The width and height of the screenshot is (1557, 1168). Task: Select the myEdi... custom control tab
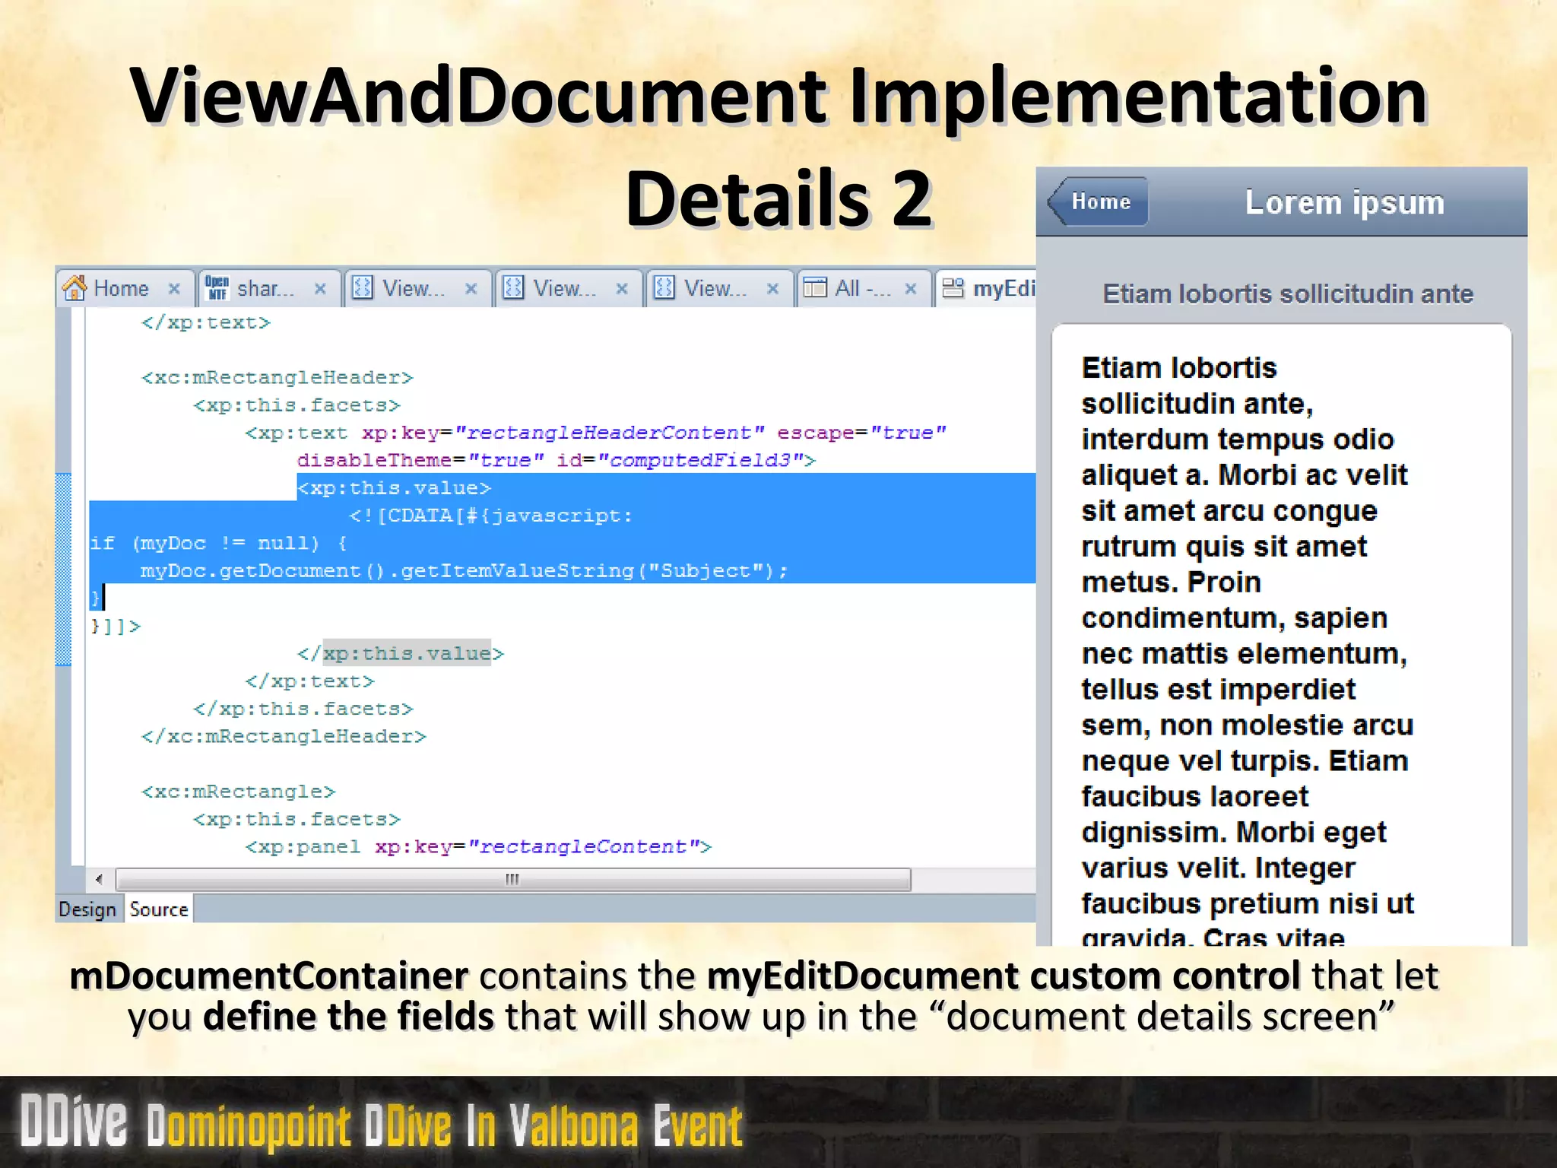(x=987, y=289)
